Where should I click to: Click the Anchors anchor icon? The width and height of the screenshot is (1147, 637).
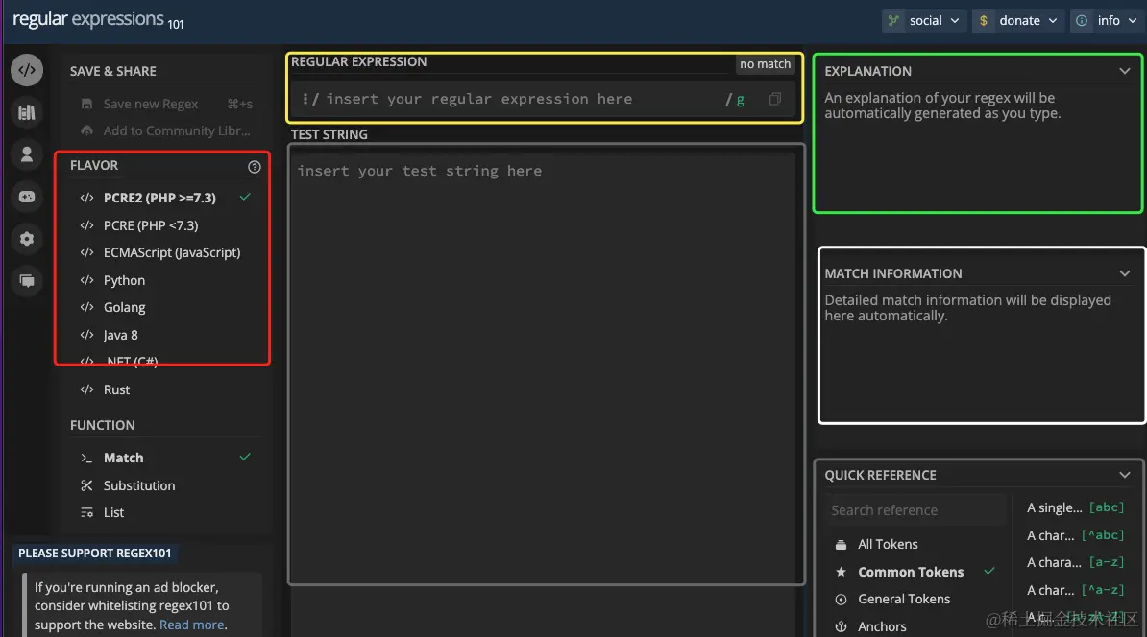(842, 626)
